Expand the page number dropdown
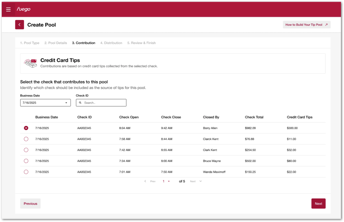344x222 pixels. click(x=169, y=181)
